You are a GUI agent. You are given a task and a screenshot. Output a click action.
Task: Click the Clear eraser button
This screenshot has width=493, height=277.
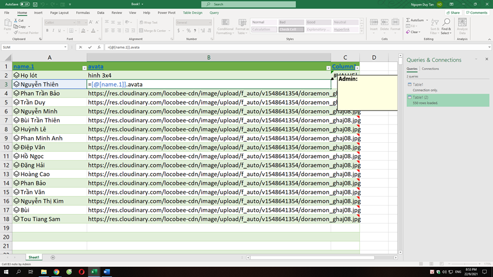pos(413,32)
